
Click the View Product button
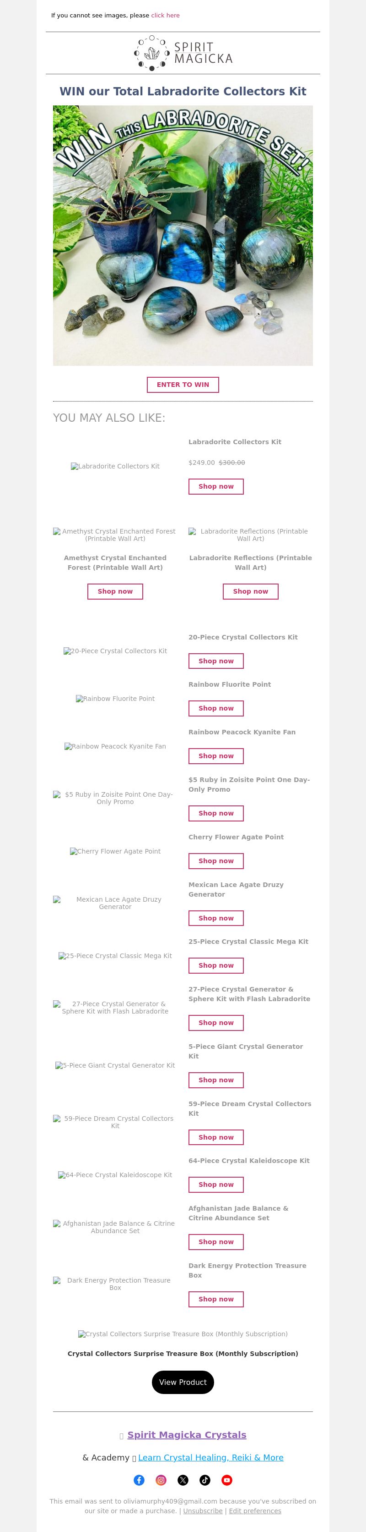point(183,1382)
